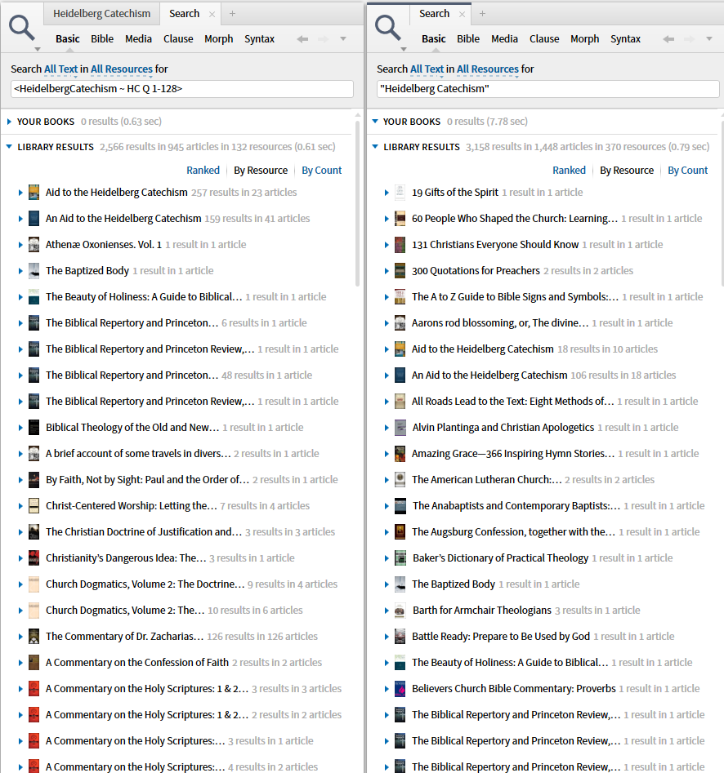Go back with left panel's back arrow
This screenshot has height=773, width=724.
[x=302, y=39]
